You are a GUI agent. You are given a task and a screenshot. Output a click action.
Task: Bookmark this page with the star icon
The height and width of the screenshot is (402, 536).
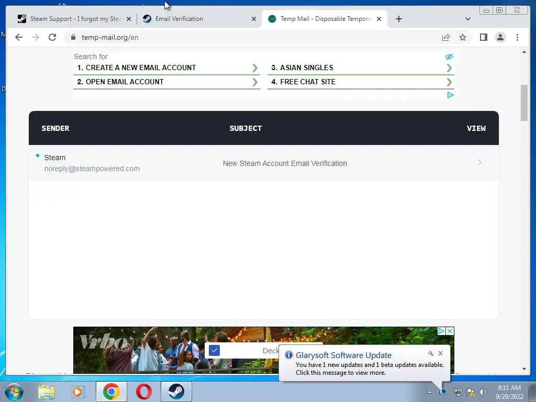click(463, 37)
